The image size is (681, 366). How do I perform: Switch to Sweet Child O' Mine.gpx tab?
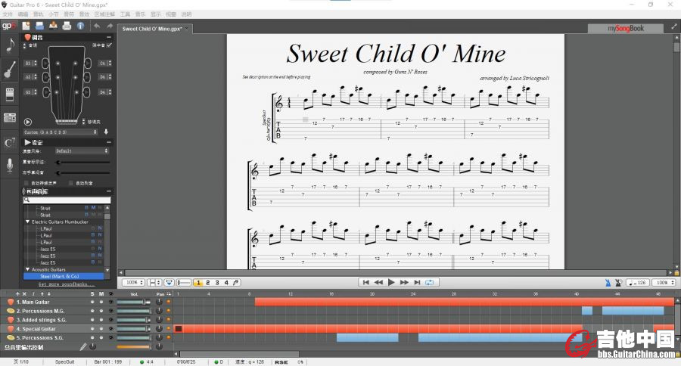point(153,29)
